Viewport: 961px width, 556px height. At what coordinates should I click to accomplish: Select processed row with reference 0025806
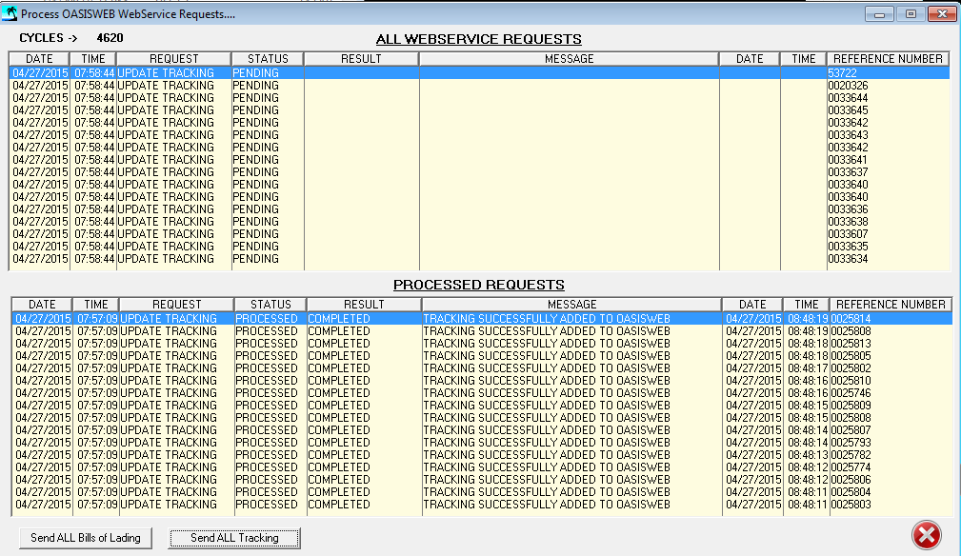(482, 480)
